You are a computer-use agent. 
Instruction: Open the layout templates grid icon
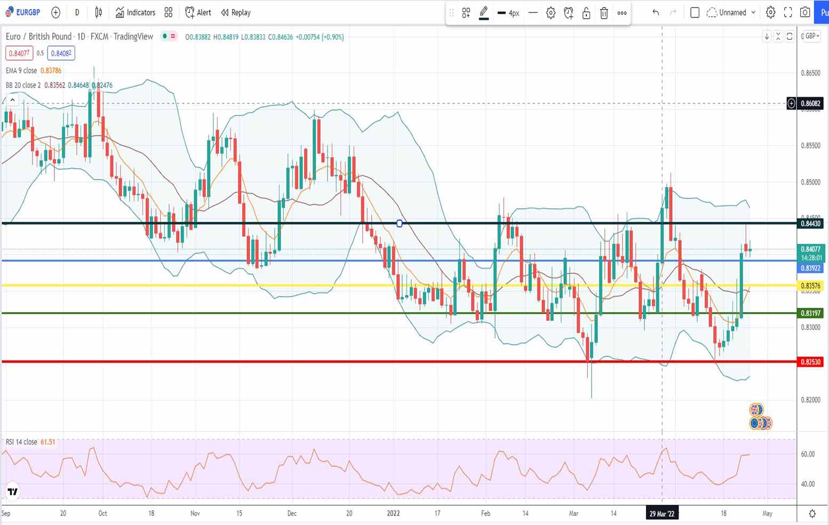coord(169,12)
